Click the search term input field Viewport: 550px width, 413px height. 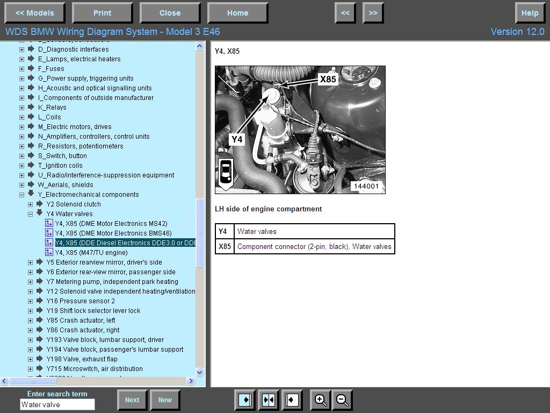[x=57, y=405]
